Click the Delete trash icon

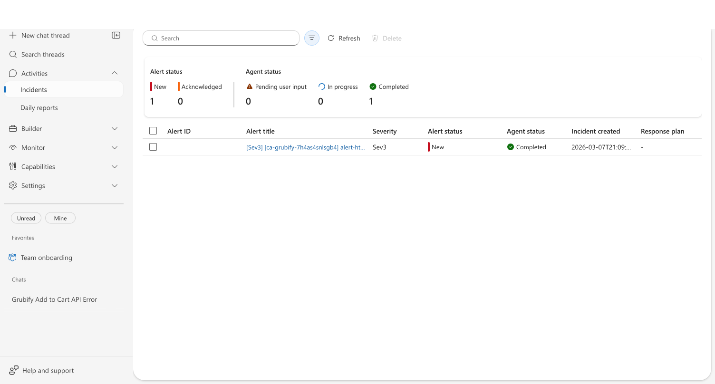click(375, 38)
